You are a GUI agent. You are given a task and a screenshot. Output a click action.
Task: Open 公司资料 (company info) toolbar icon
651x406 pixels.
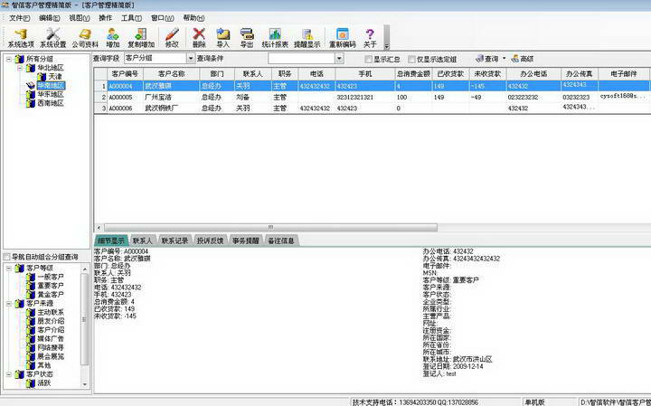tap(85, 38)
